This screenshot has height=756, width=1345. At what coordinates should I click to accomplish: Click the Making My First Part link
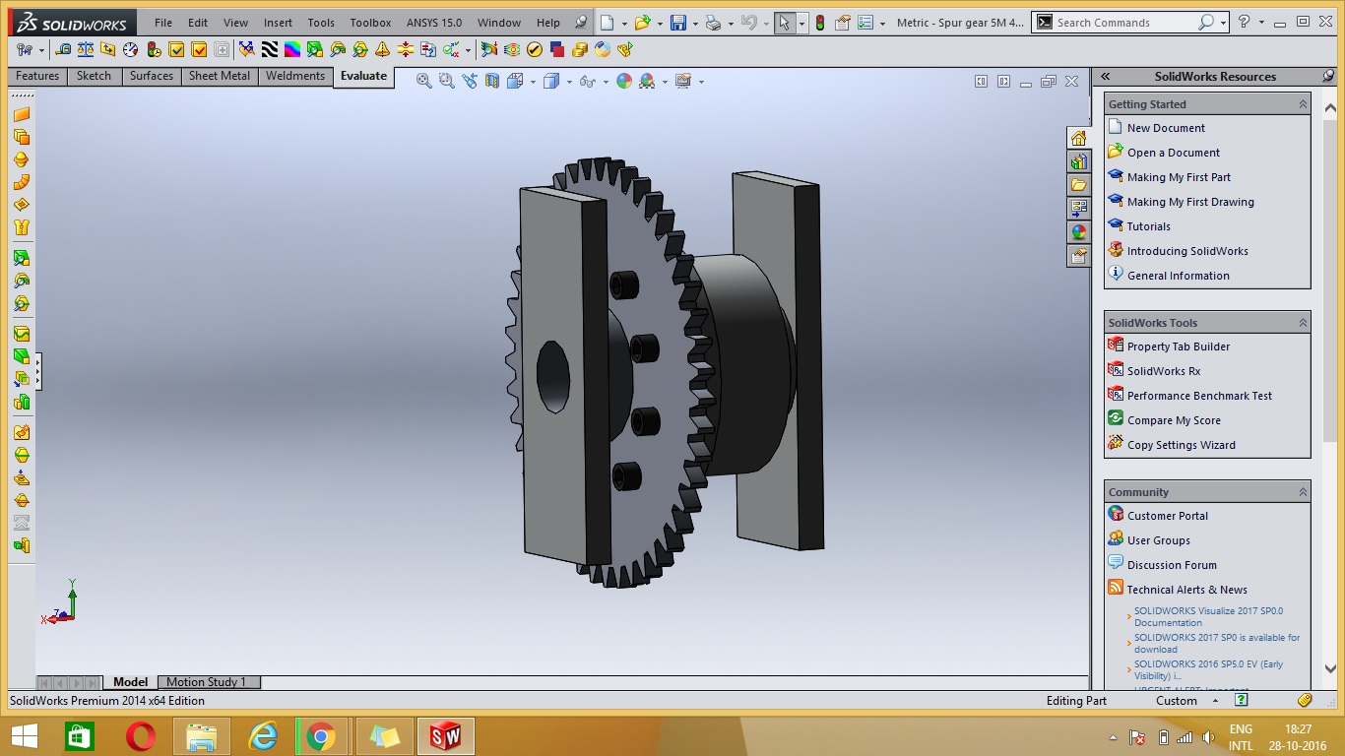(x=1179, y=177)
